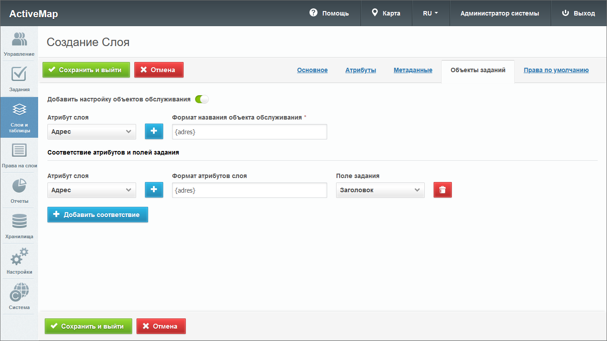This screenshot has height=341, width=607.
Task: Click the Помощь help link in header
Action: coord(329,13)
